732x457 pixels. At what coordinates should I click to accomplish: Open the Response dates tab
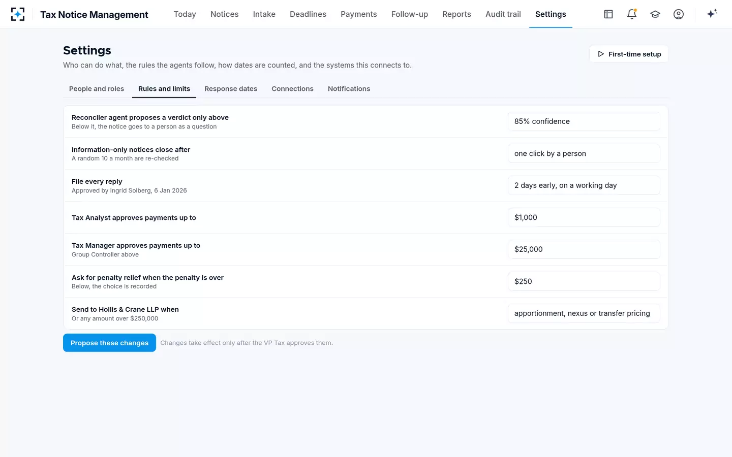(231, 89)
